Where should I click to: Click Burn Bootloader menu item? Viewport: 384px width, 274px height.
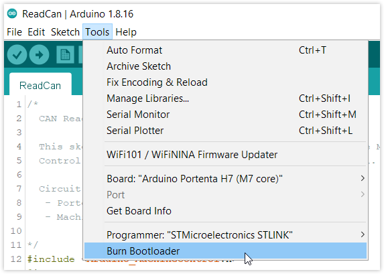coord(225,251)
